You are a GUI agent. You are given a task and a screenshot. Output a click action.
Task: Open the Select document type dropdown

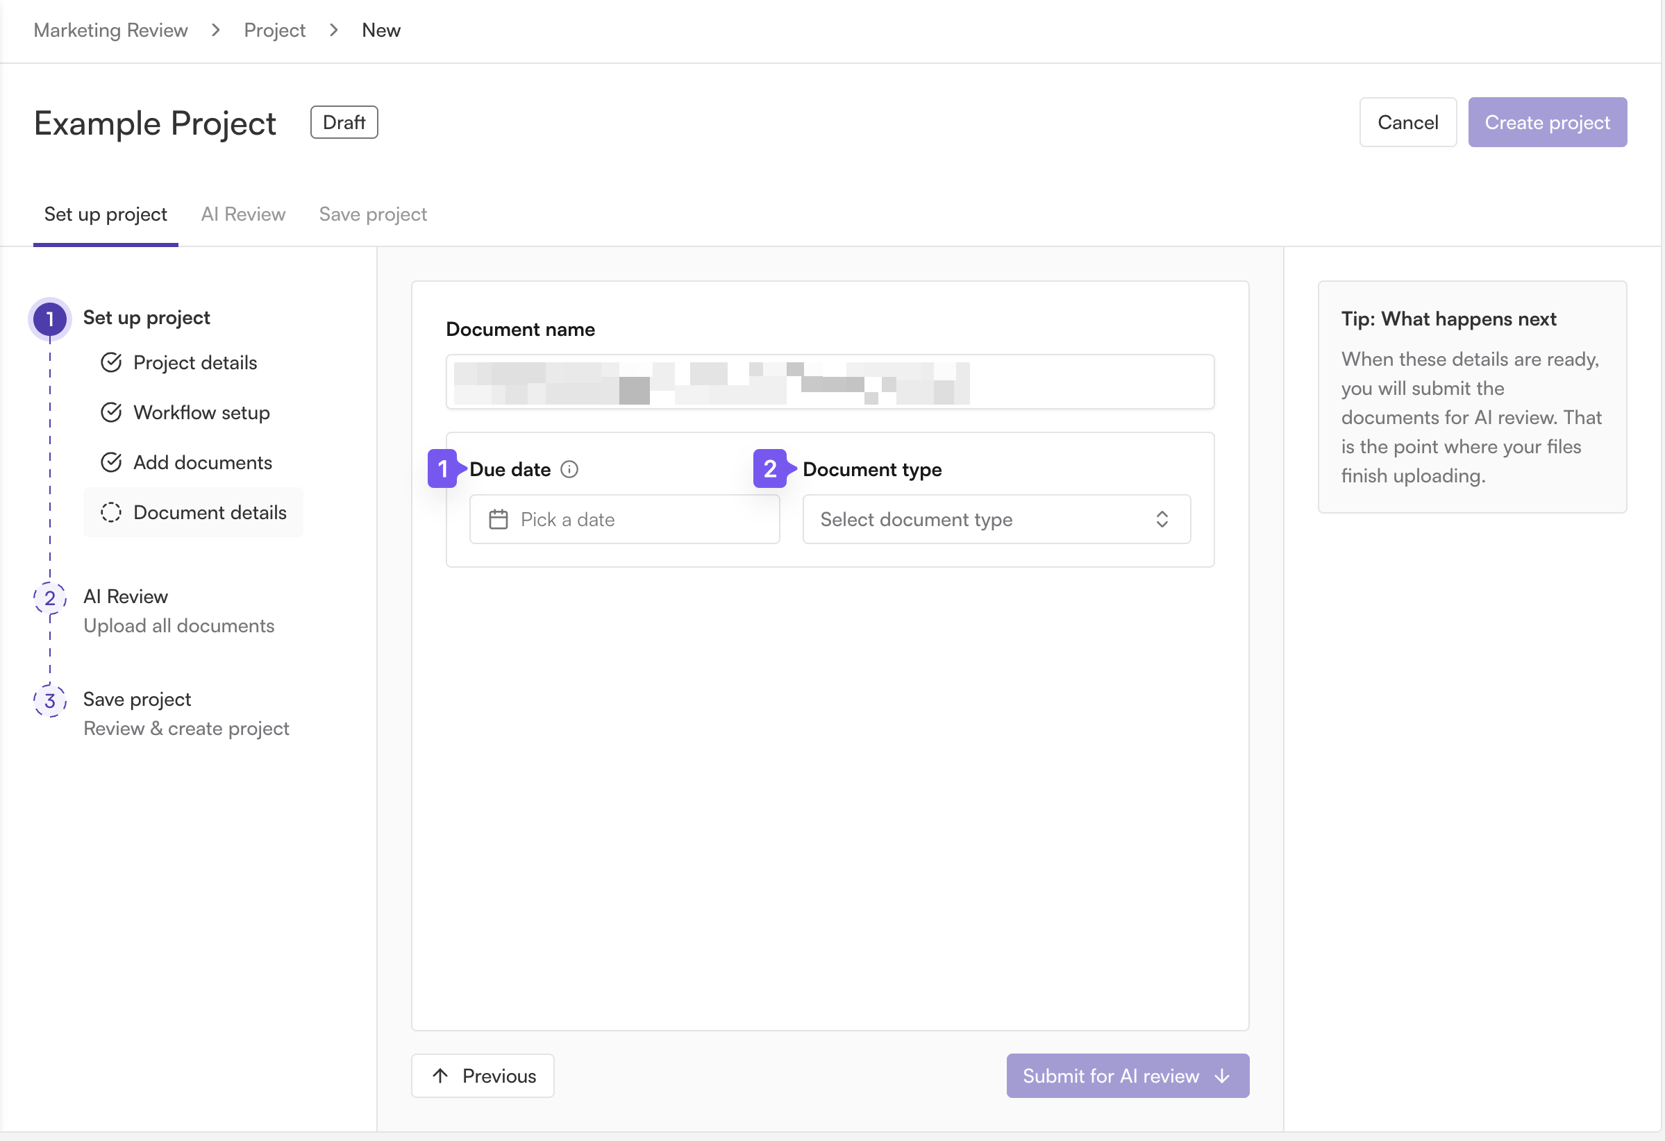[996, 519]
